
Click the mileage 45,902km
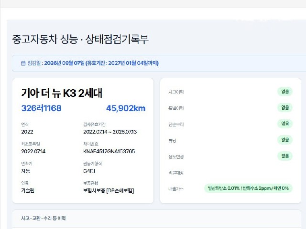[126, 108]
